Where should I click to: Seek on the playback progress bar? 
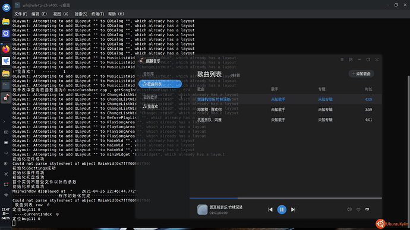click(286, 198)
